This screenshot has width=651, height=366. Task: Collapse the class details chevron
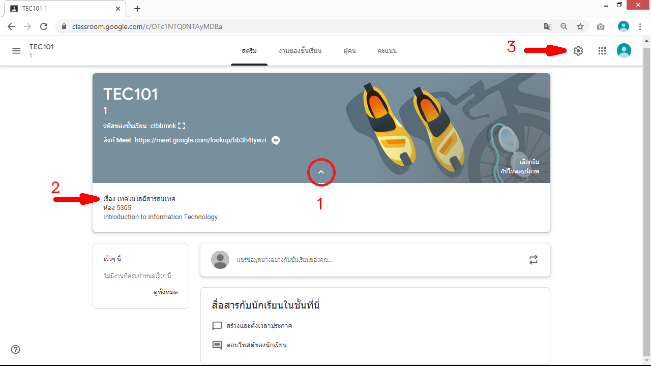coord(321,172)
